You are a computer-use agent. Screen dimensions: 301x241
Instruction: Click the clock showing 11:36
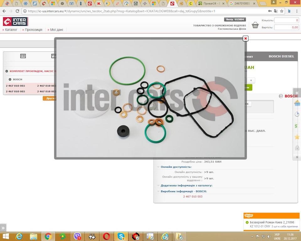point(290,234)
